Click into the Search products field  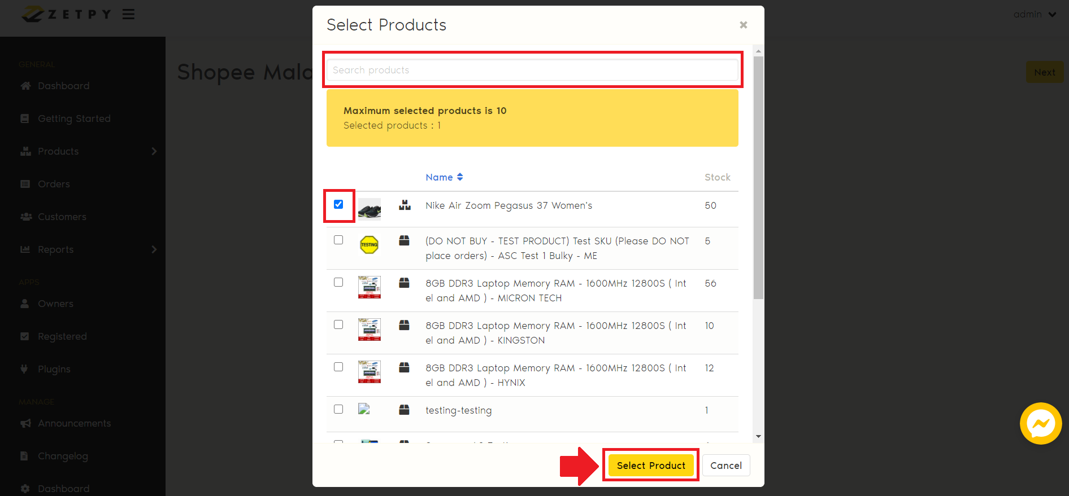click(532, 70)
